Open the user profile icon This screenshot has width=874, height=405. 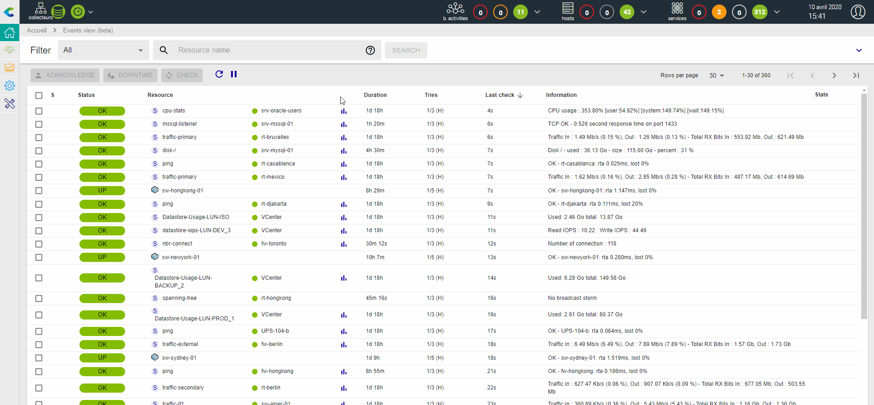point(858,12)
